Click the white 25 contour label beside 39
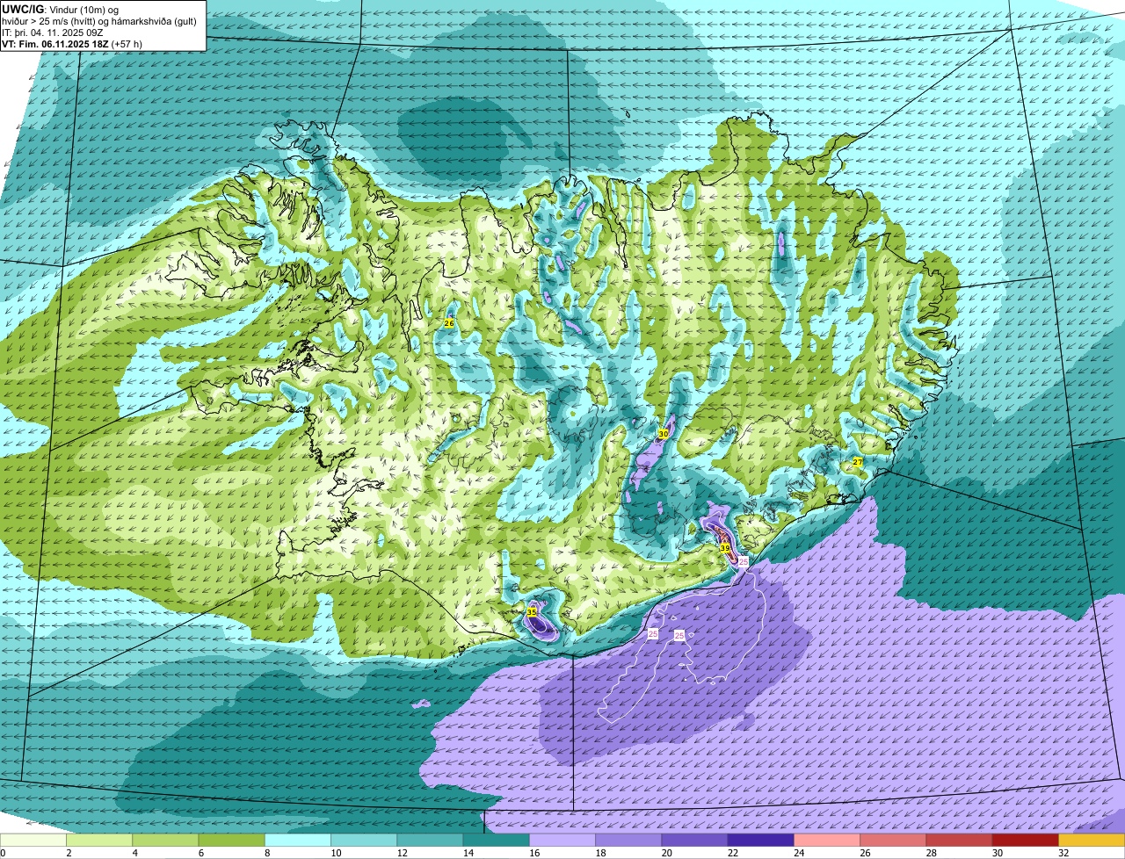Viewport: 1125px width, 859px height. coord(743,560)
